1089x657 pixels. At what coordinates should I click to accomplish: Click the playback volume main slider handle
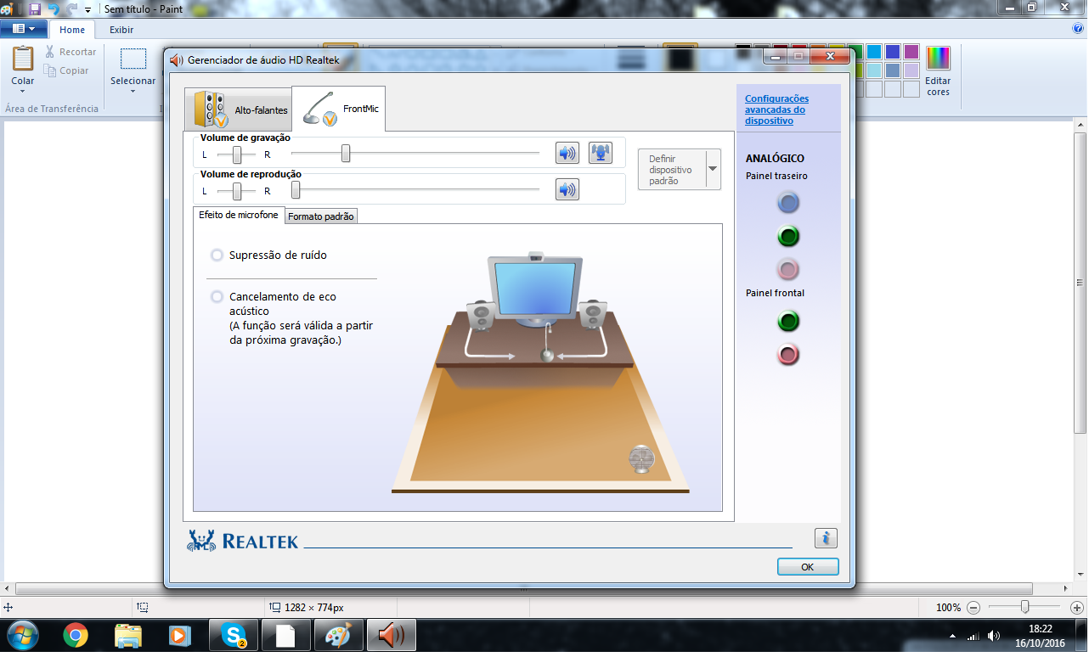click(x=296, y=189)
